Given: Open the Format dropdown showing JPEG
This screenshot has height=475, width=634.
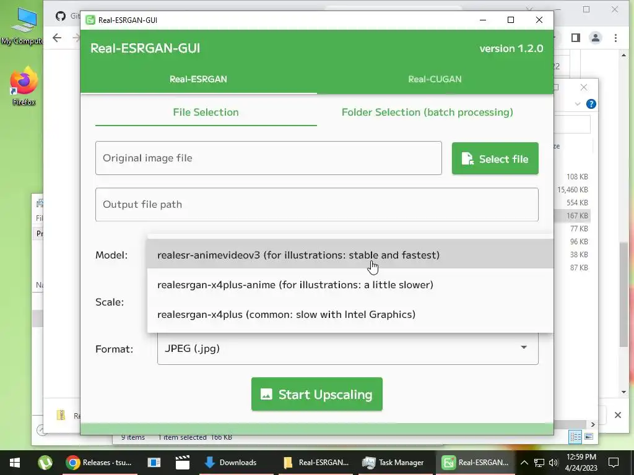Looking at the screenshot, I should (348, 349).
